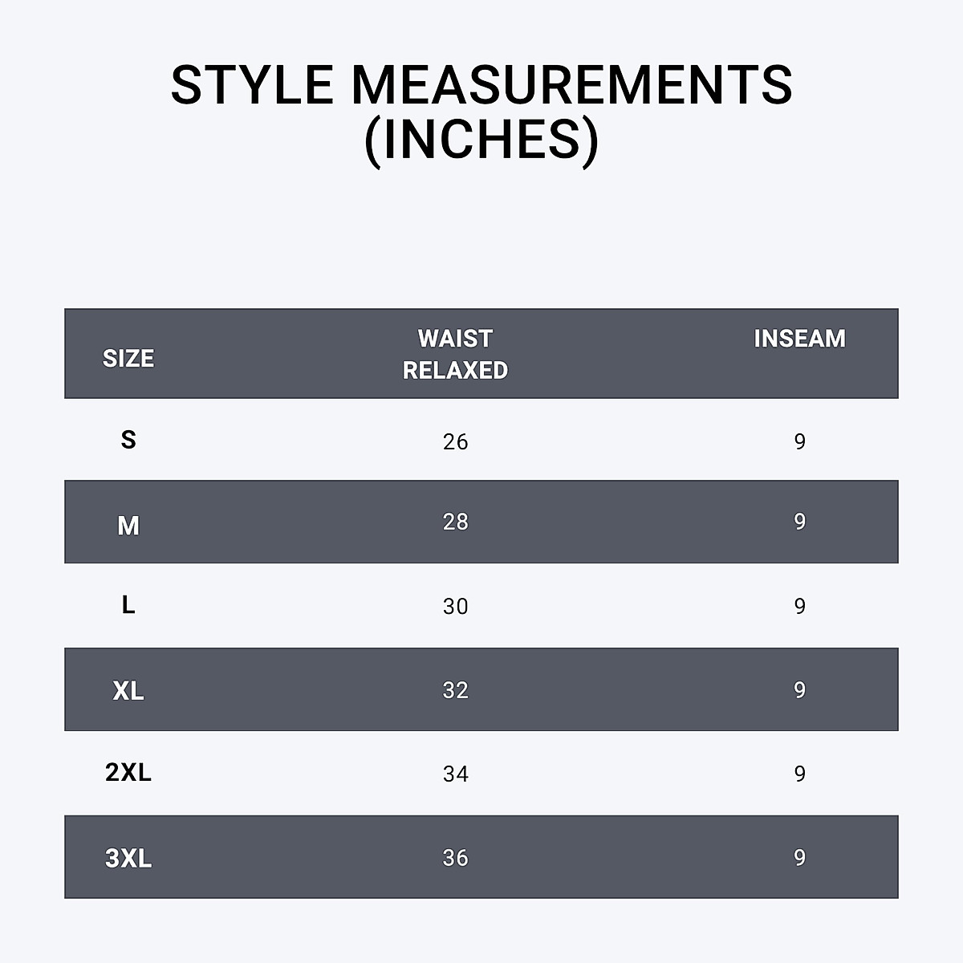The width and height of the screenshot is (963, 963).
Task: Click the SIZE column header
Action: tap(128, 358)
